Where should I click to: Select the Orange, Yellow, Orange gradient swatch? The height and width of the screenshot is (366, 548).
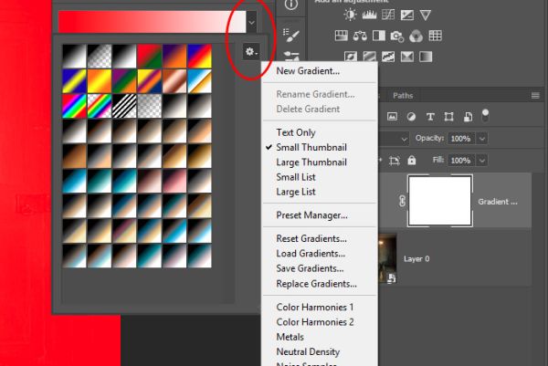pos(100,81)
